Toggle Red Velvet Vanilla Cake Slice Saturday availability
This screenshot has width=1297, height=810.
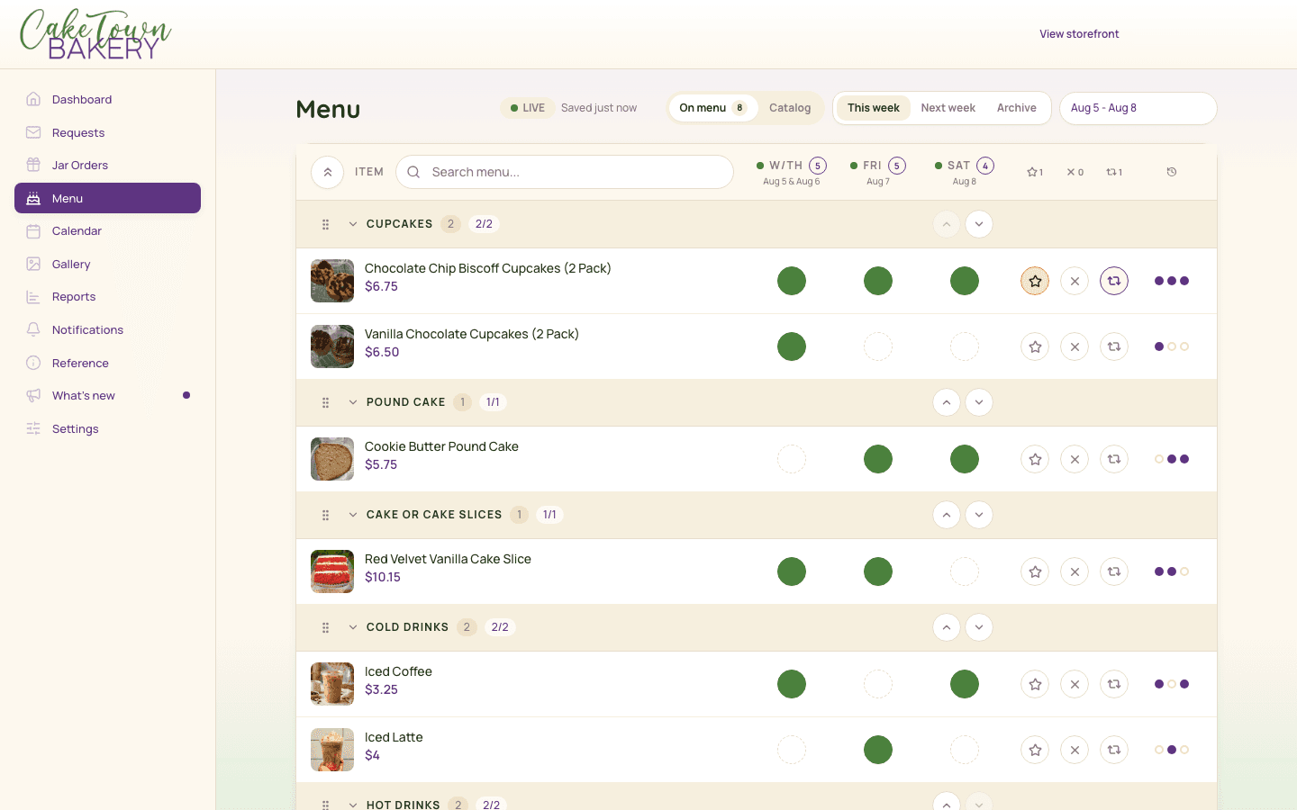tap(965, 571)
